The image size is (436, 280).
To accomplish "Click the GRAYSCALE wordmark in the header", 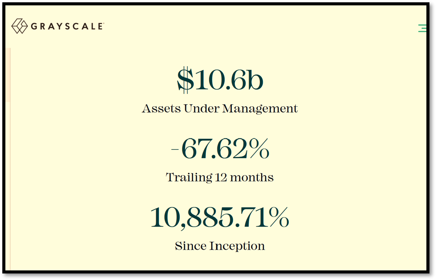I will pyautogui.click(x=66, y=26).
